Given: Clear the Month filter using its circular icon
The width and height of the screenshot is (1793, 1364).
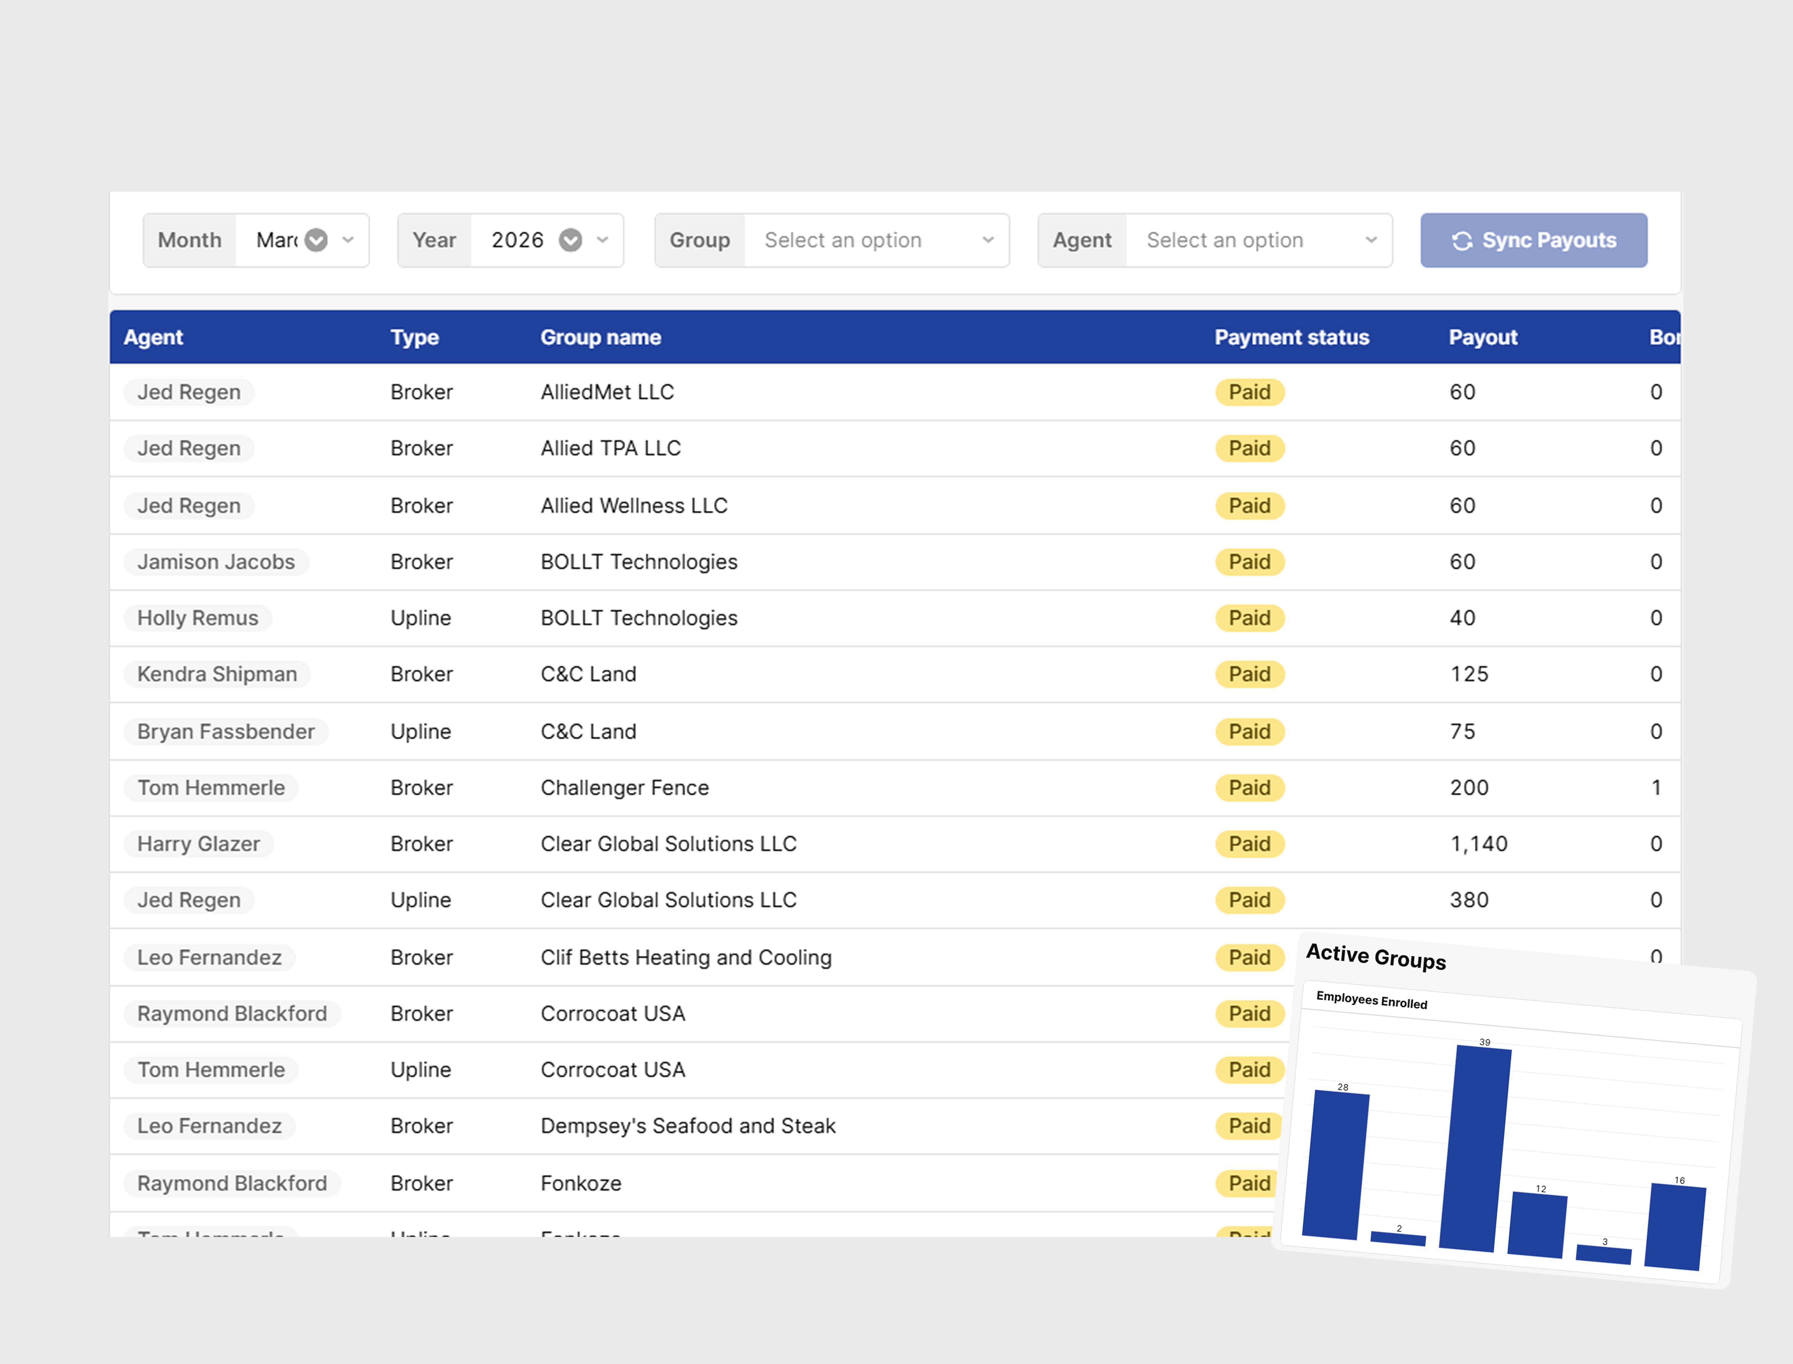Looking at the screenshot, I should (x=316, y=240).
